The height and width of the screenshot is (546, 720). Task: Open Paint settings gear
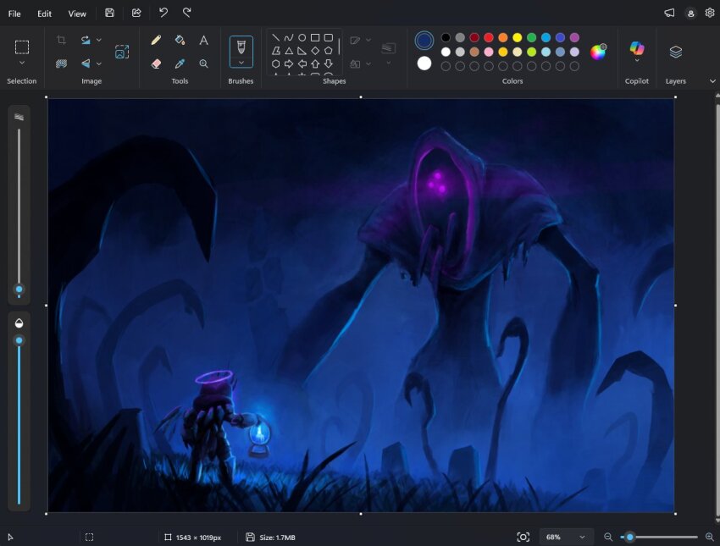point(710,13)
